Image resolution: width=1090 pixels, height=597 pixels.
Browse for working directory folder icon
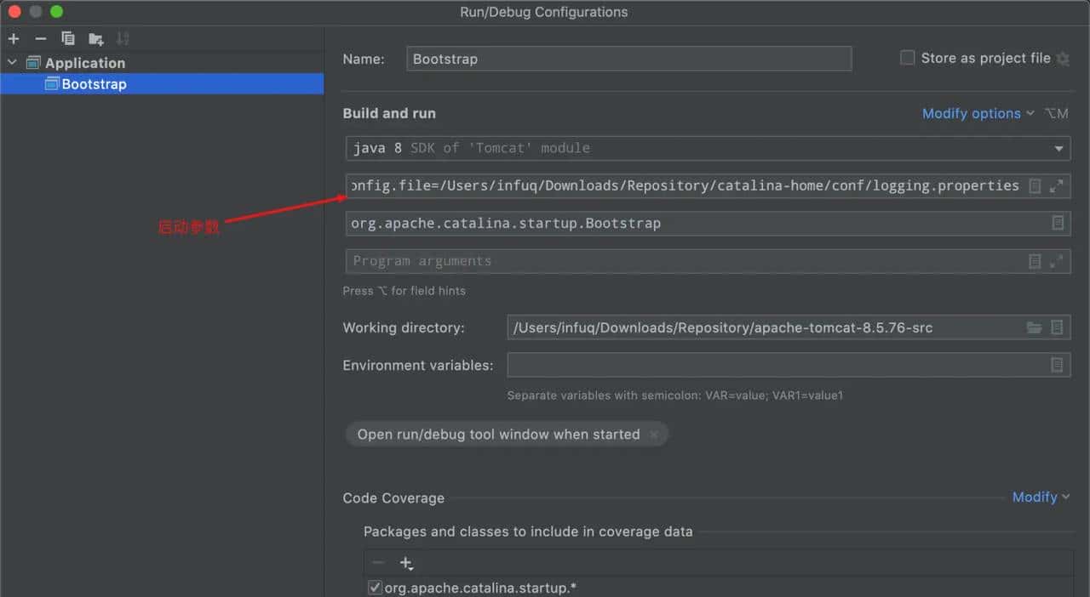(x=1034, y=327)
